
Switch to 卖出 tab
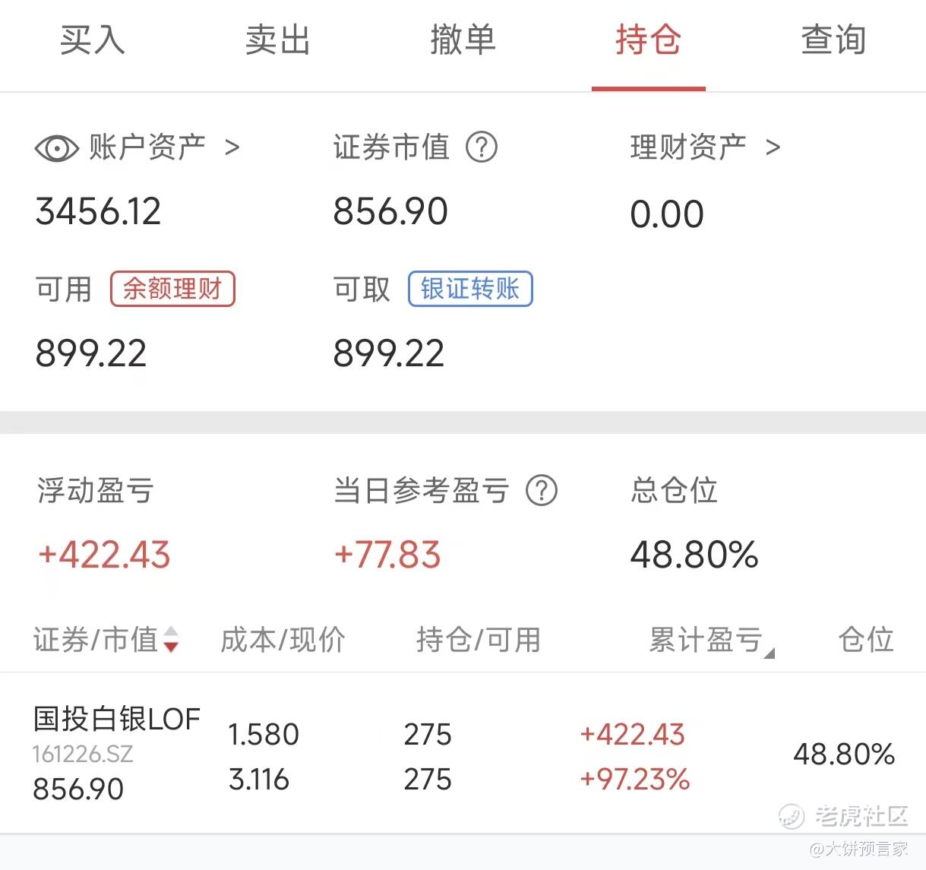[x=277, y=40]
